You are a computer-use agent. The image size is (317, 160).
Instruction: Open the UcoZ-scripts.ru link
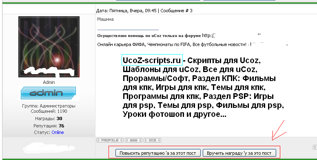(x=152, y=60)
